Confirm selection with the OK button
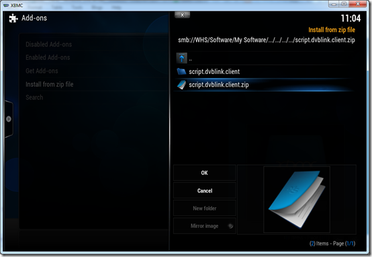Image resolution: width=372 pixels, height=257 pixels. [x=205, y=173]
